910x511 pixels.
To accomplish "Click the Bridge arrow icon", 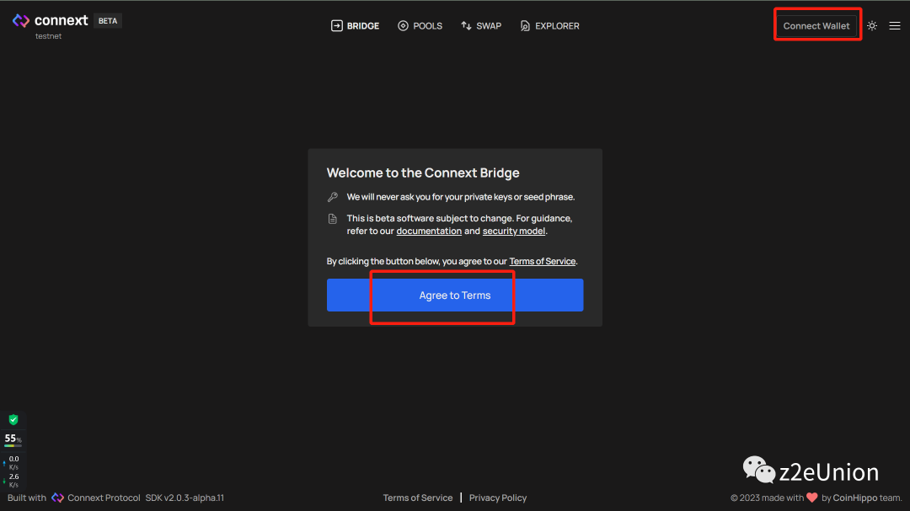I will point(337,26).
